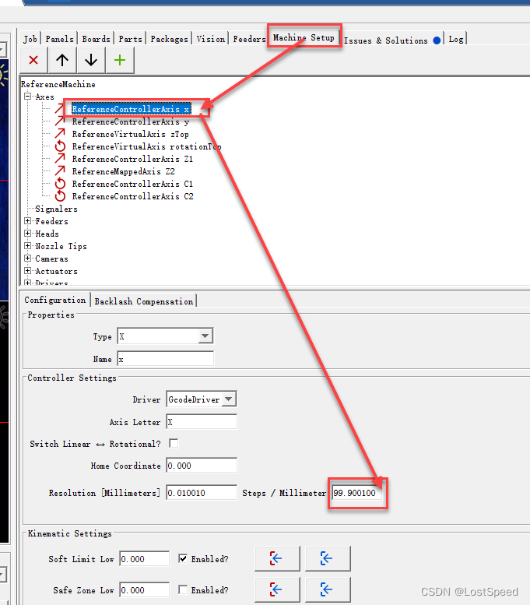This screenshot has width=530, height=605.
Task: Click red capture button for Soft Limit Low
Action: (277, 558)
